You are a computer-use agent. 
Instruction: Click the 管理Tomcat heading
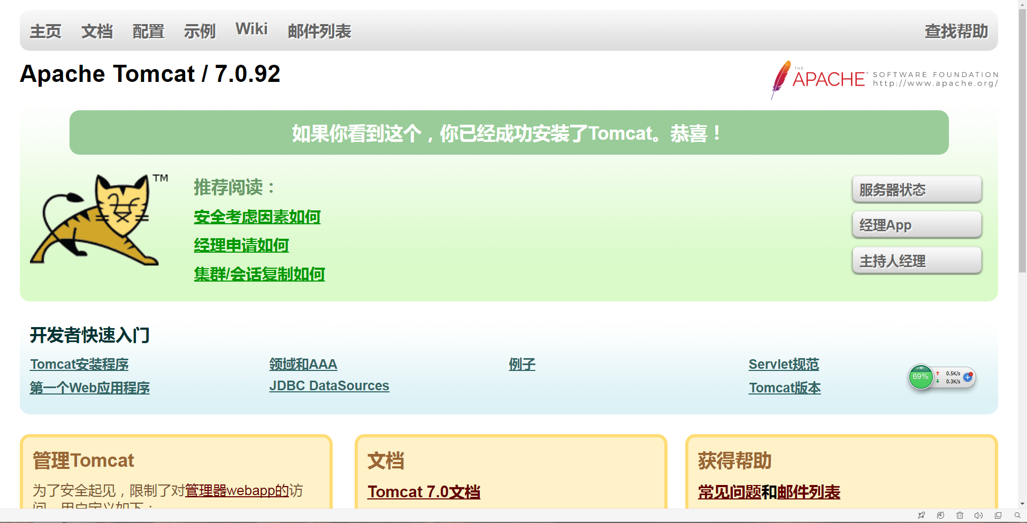pos(83,460)
